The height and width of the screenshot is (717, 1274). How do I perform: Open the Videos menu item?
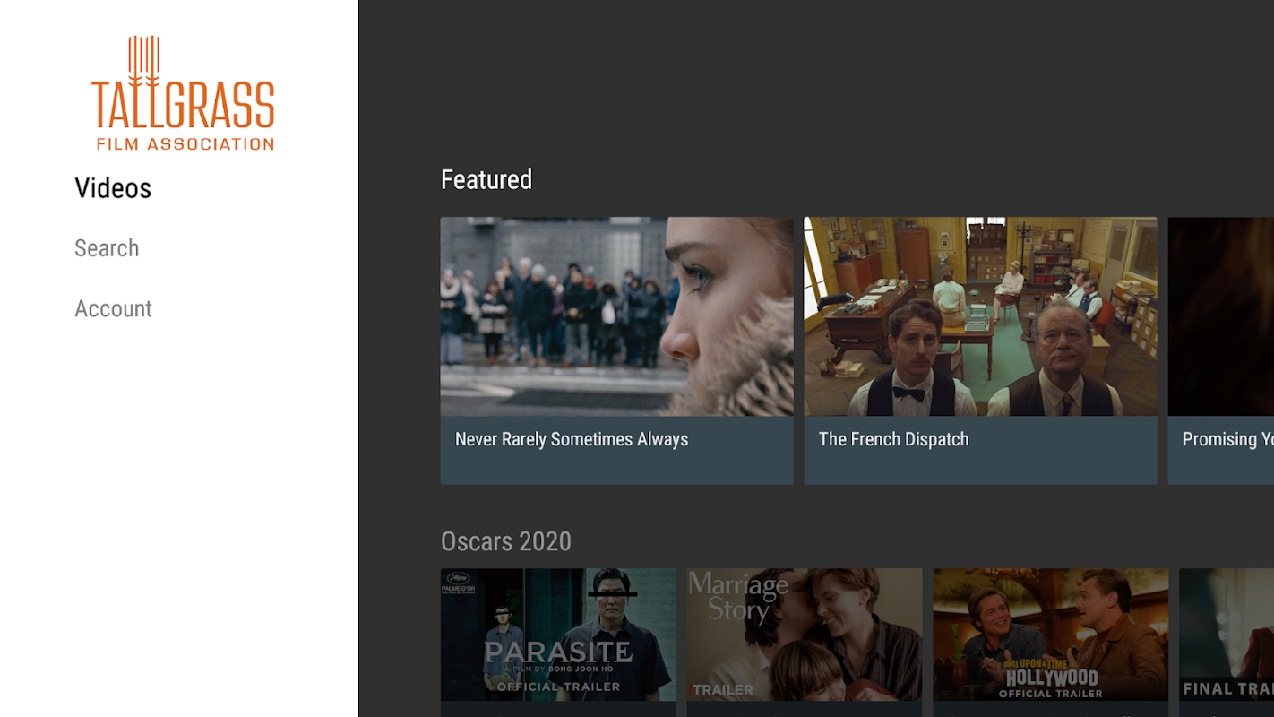point(113,188)
